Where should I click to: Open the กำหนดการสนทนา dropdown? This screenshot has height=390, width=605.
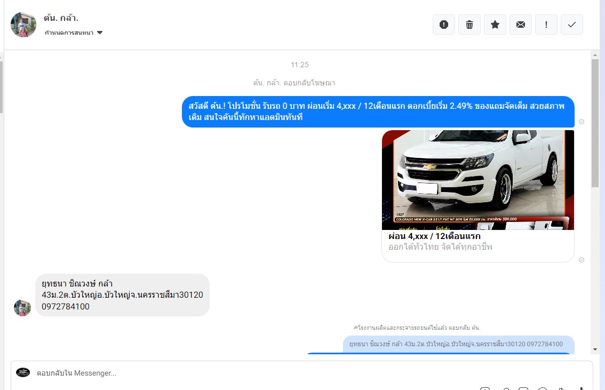point(74,33)
